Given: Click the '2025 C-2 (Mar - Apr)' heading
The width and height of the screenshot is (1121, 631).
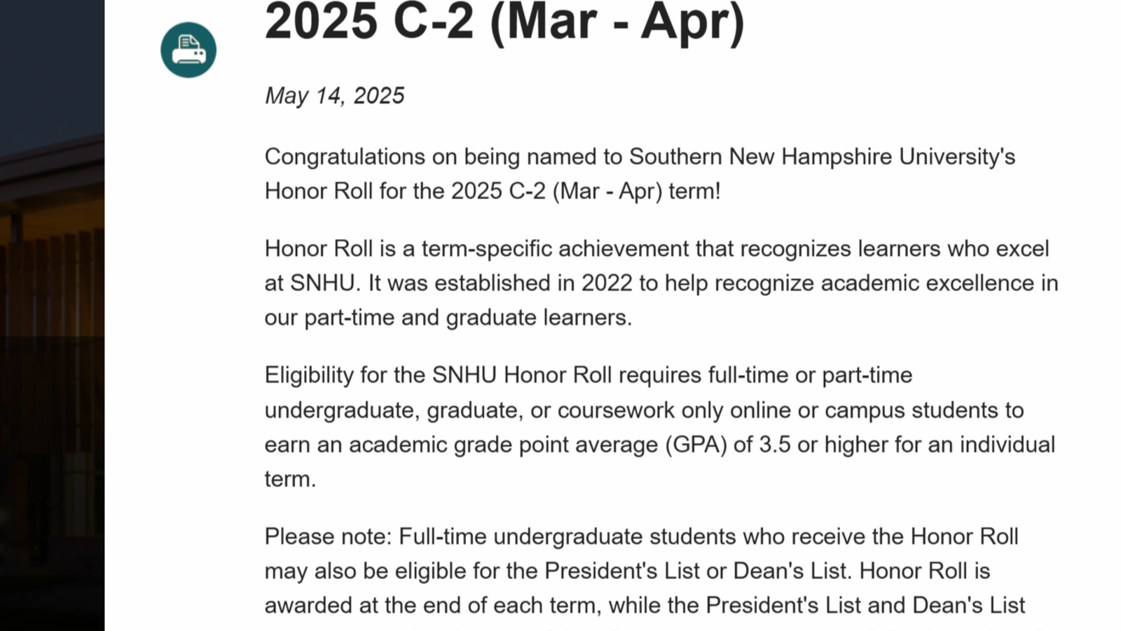Looking at the screenshot, I should [x=504, y=22].
